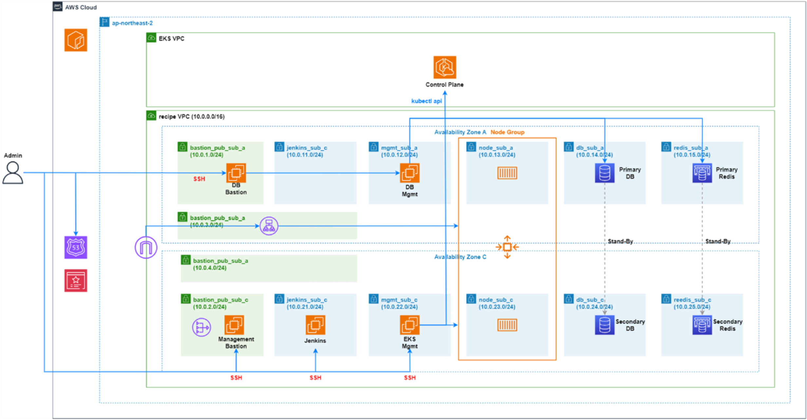Image resolution: width=807 pixels, height=420 pixels.
Task: Select the lock icon of redis_sub_a subnet
Action: pyautogui.click(x=666, y=147)
